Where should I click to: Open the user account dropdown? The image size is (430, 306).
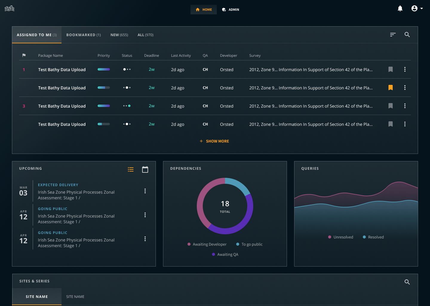click(x=417, y=8)
